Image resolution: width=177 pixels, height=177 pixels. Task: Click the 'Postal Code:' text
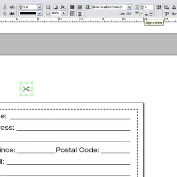pyautogui.click(x=78, y=150)
